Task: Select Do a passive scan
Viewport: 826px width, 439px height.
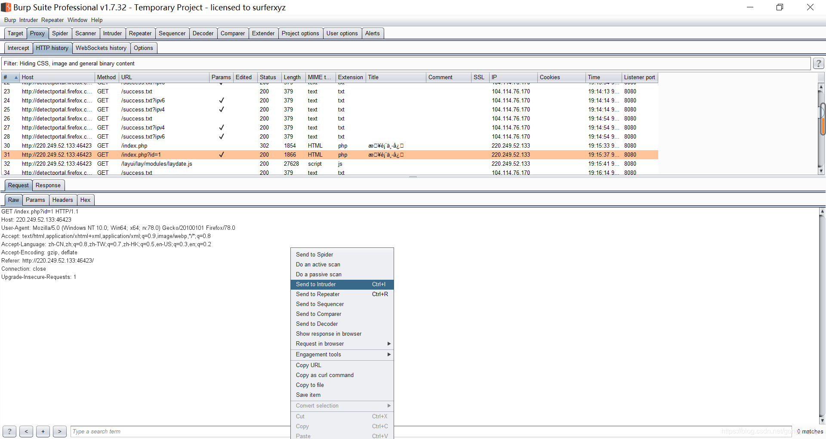Action: (x=342, y=274)
